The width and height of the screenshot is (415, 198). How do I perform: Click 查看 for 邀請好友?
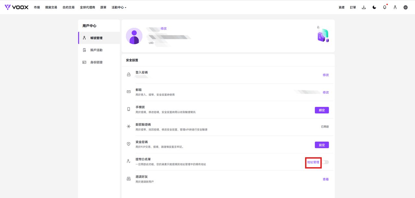pos(326,179)
